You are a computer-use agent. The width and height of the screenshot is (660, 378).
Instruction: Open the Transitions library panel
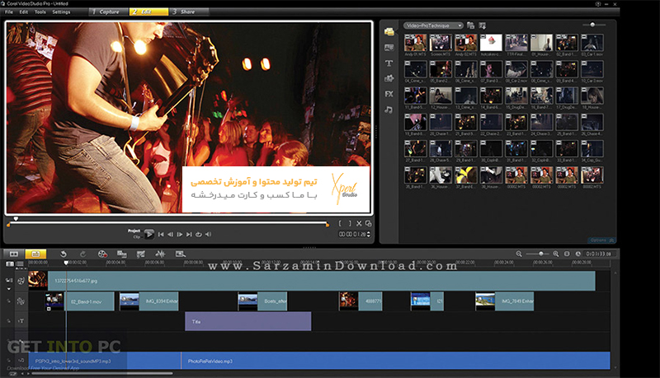[x=389, y=48]
